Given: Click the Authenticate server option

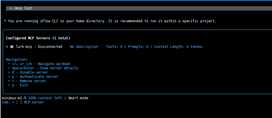Looking at the screenshot, I should [35, 77].
